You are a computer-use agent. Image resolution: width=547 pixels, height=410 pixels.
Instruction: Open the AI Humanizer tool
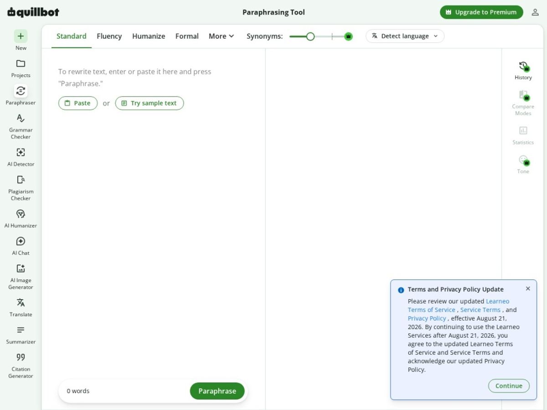[x=21, y=219]
